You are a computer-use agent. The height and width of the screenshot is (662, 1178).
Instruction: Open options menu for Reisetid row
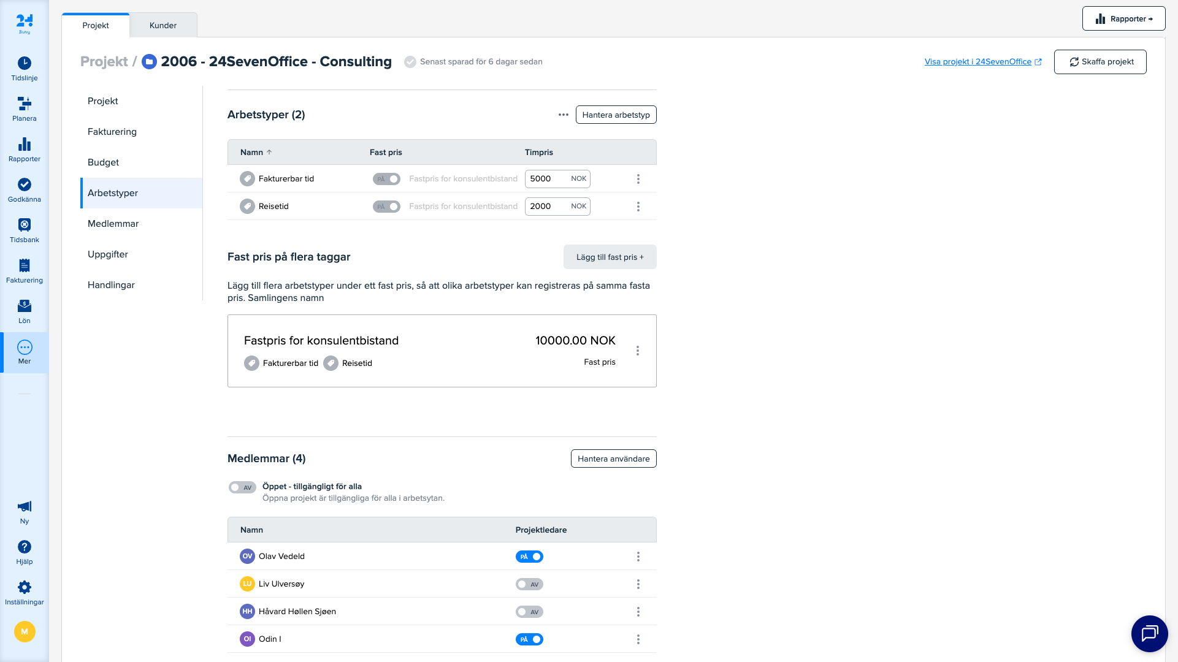click(x=638, y=207)
